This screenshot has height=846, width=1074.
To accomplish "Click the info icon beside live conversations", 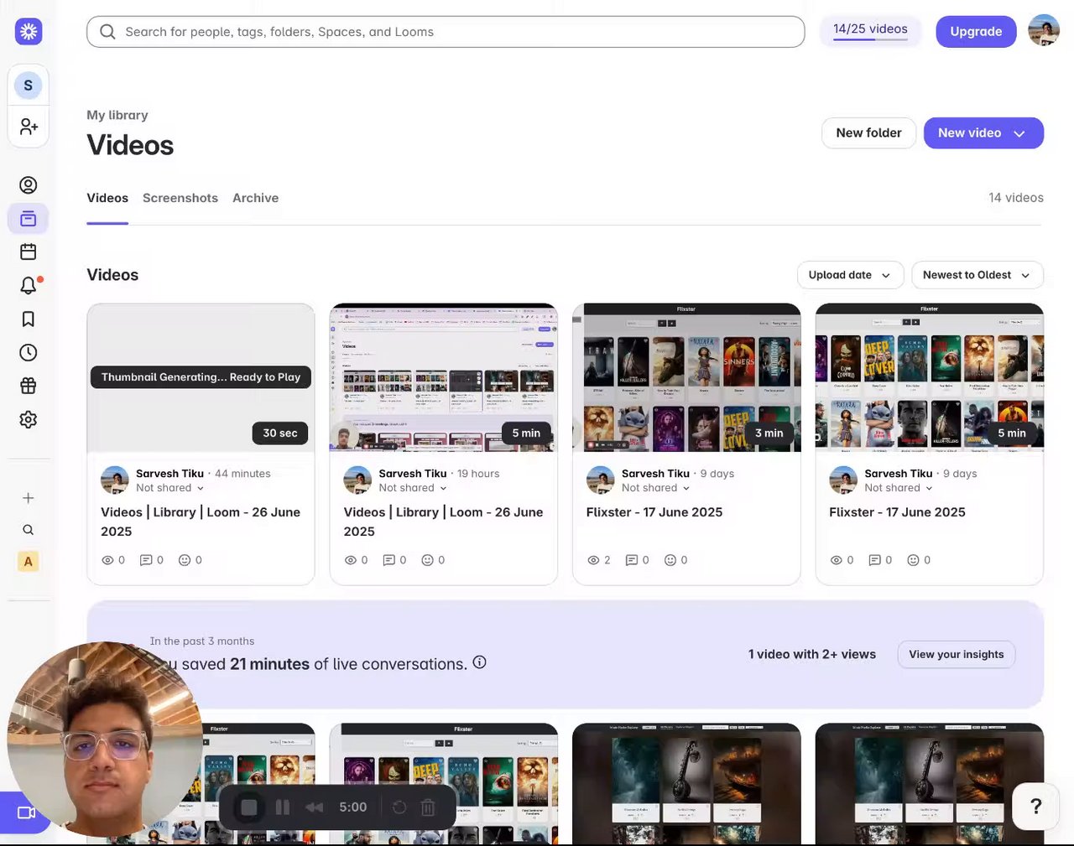I will [480, 662].
